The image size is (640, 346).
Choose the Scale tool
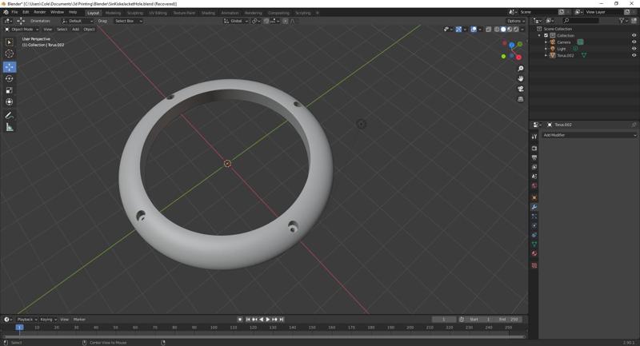point(10,90)
